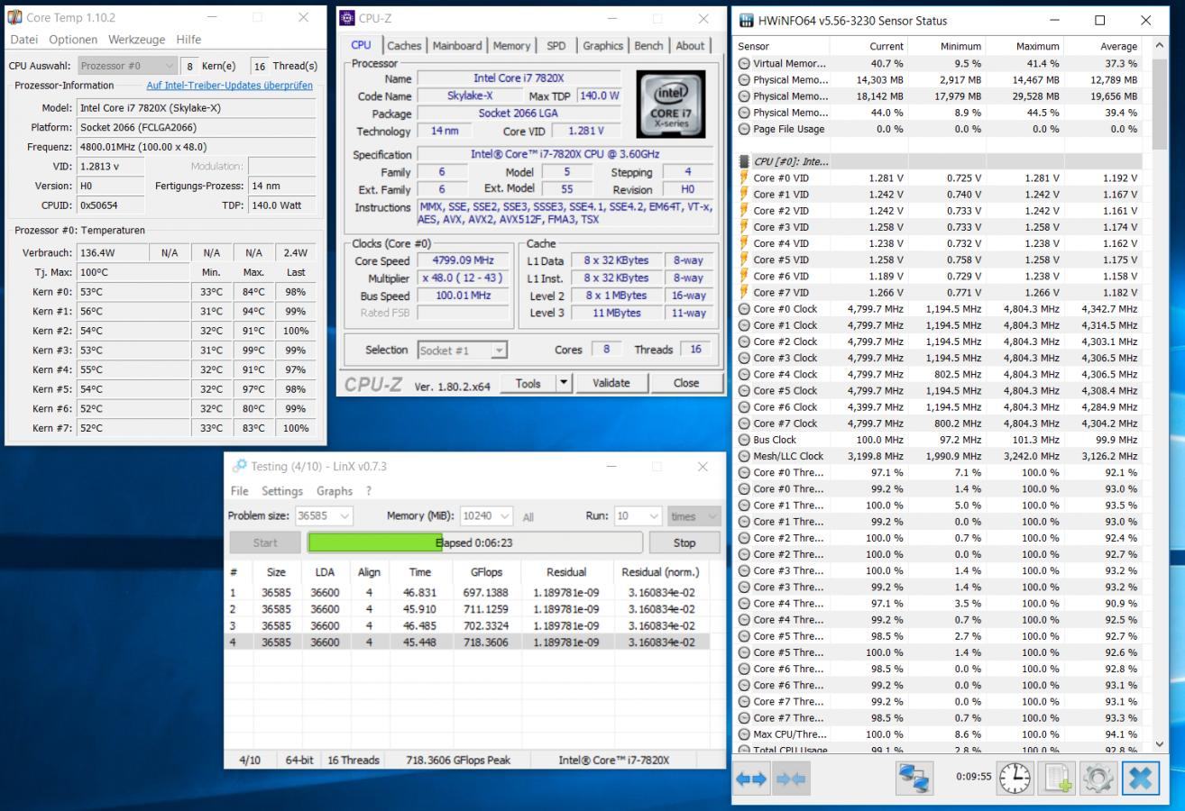Click the Tools button in CPU-Z

[x=528, y=383]
